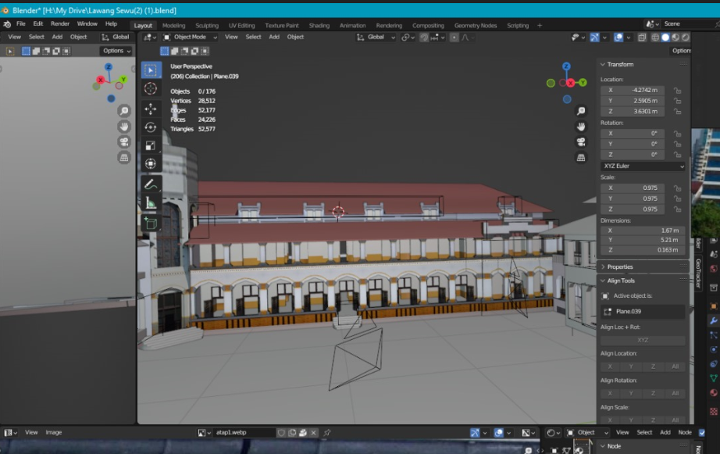
Task: Enable the checkbox beside the Node menu
Action: (x=701, y=432)
